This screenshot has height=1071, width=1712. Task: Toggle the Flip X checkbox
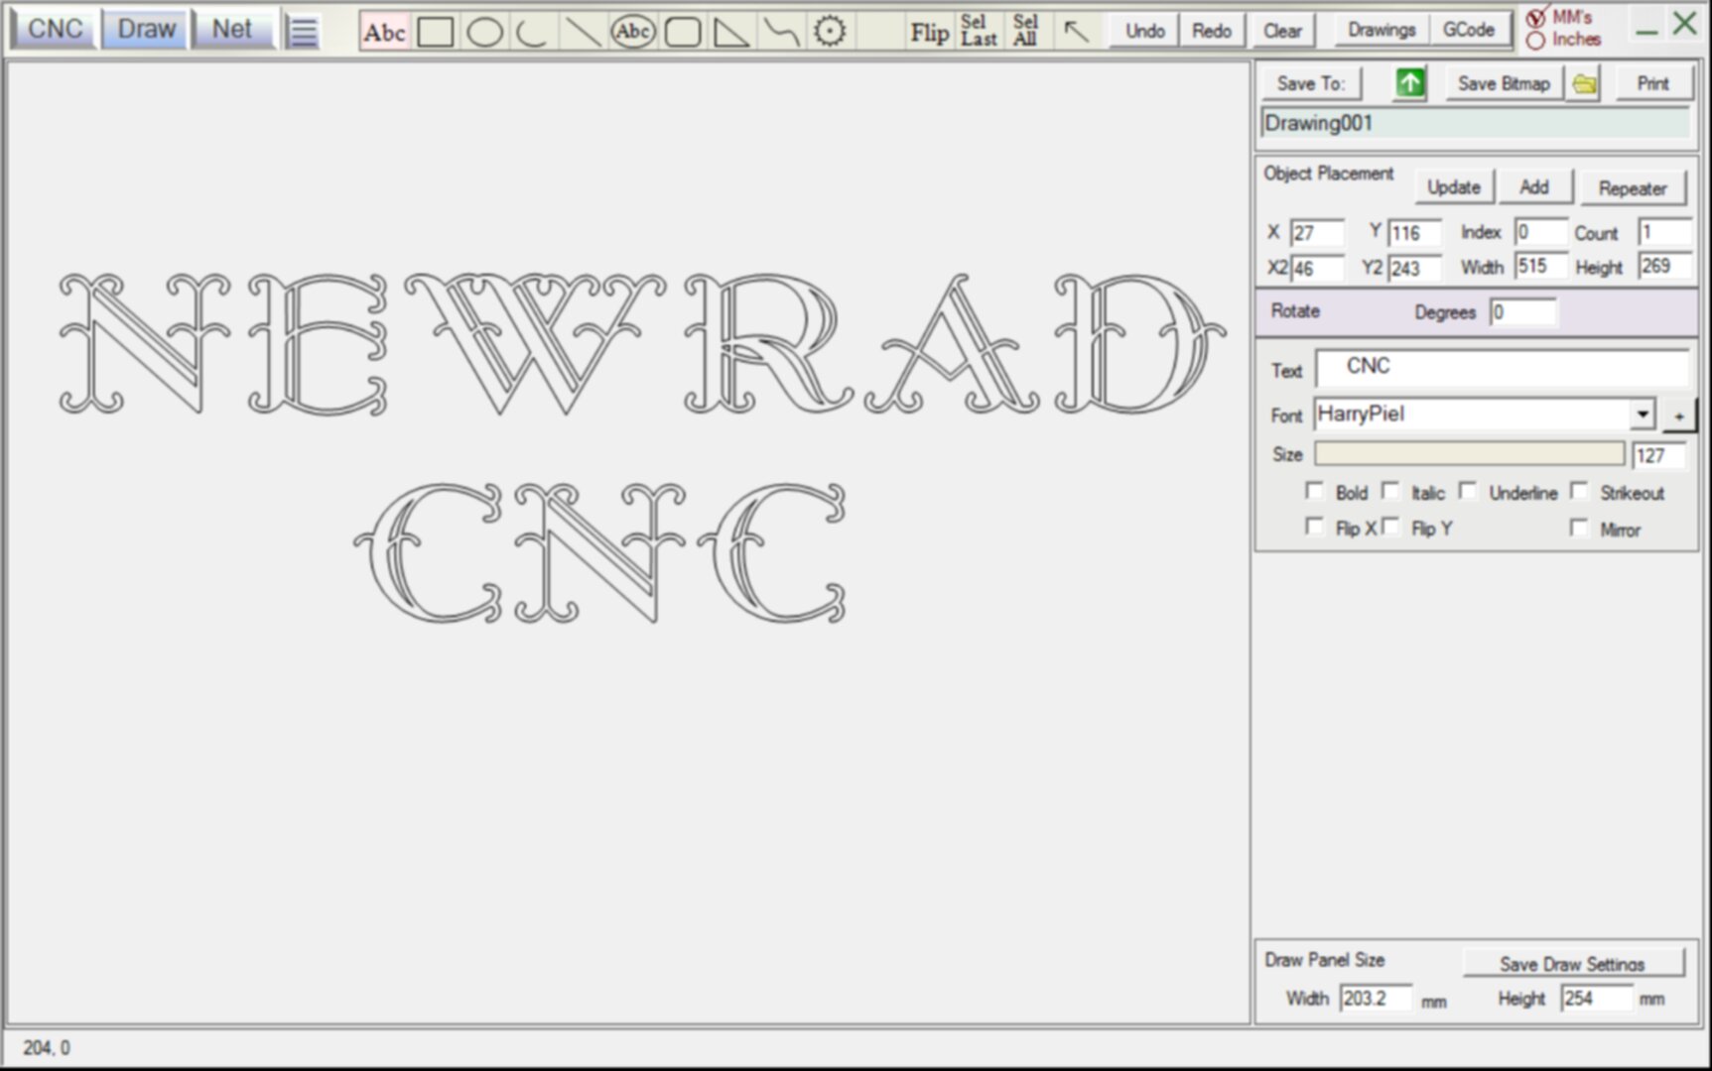[x=1315, y=527]
